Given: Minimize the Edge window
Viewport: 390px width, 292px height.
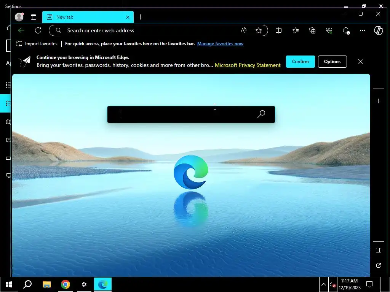Looking at the screenshot, I should pyautogui.click(x=343, y=14).
